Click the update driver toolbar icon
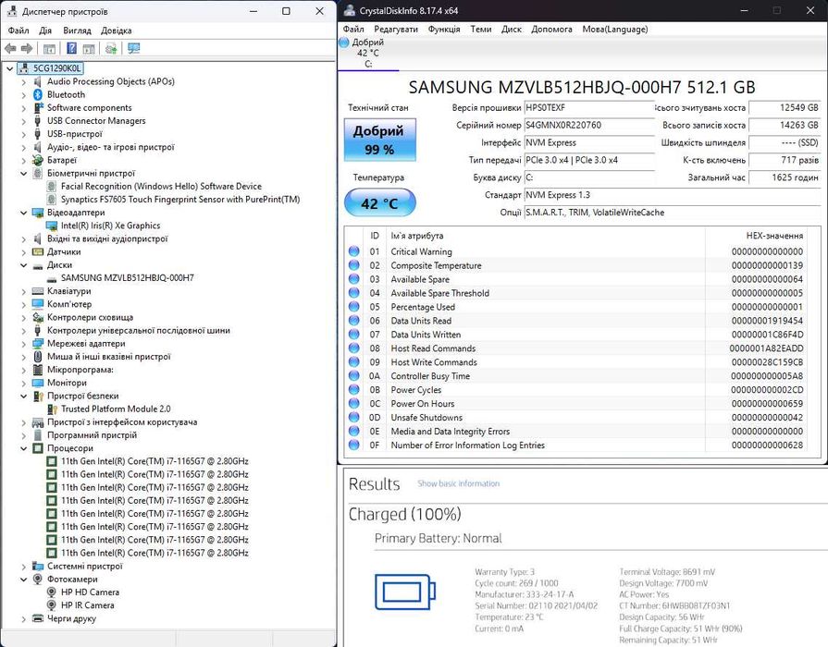The height and width of the screenshot is (647, 828). coord(111,49)
